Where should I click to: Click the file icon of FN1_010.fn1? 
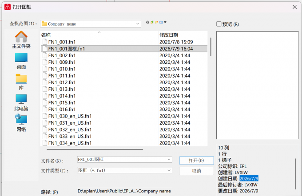click(x=45, y=69)
